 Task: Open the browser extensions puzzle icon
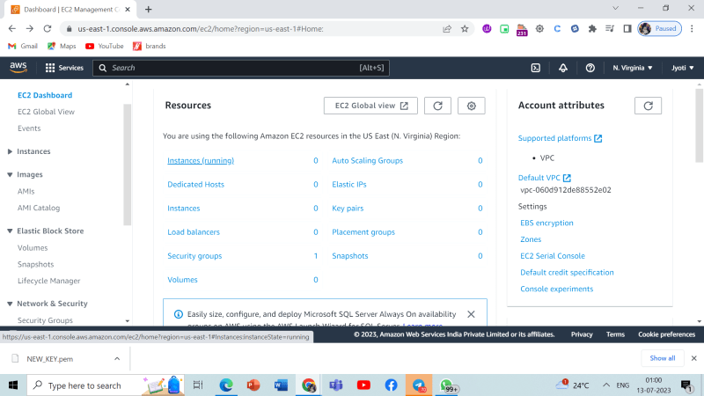(x=592, y=29)
